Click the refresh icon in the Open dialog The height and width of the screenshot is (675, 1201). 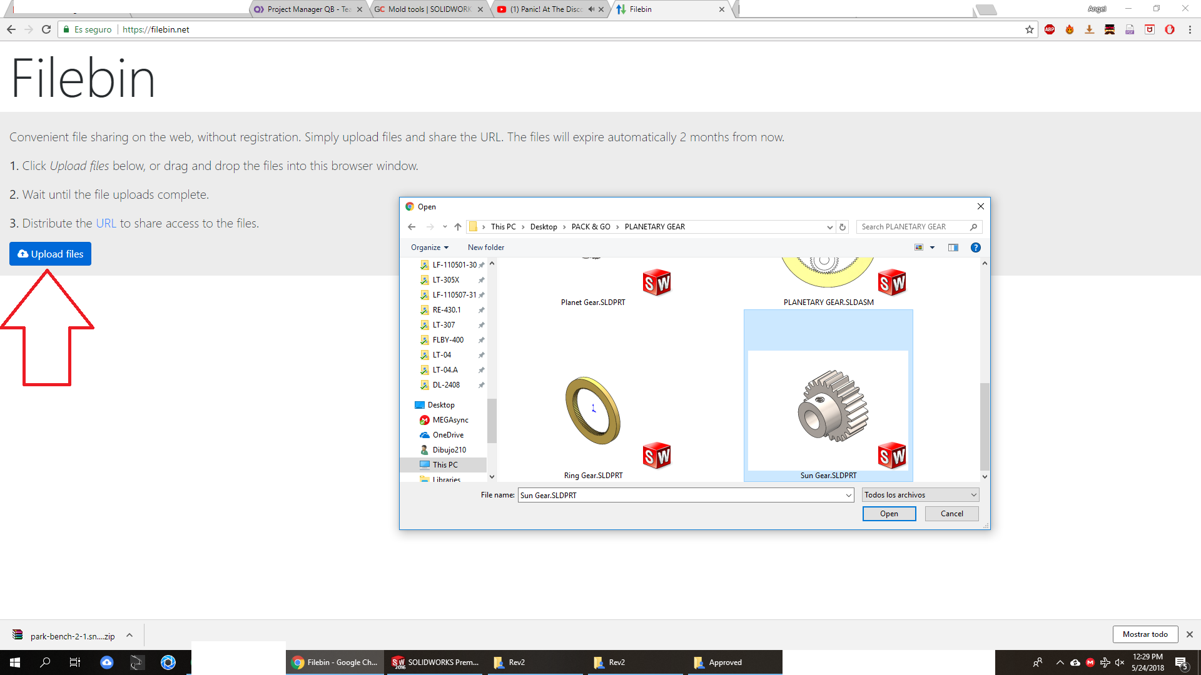pyautogui.click(x=843, y=227)
